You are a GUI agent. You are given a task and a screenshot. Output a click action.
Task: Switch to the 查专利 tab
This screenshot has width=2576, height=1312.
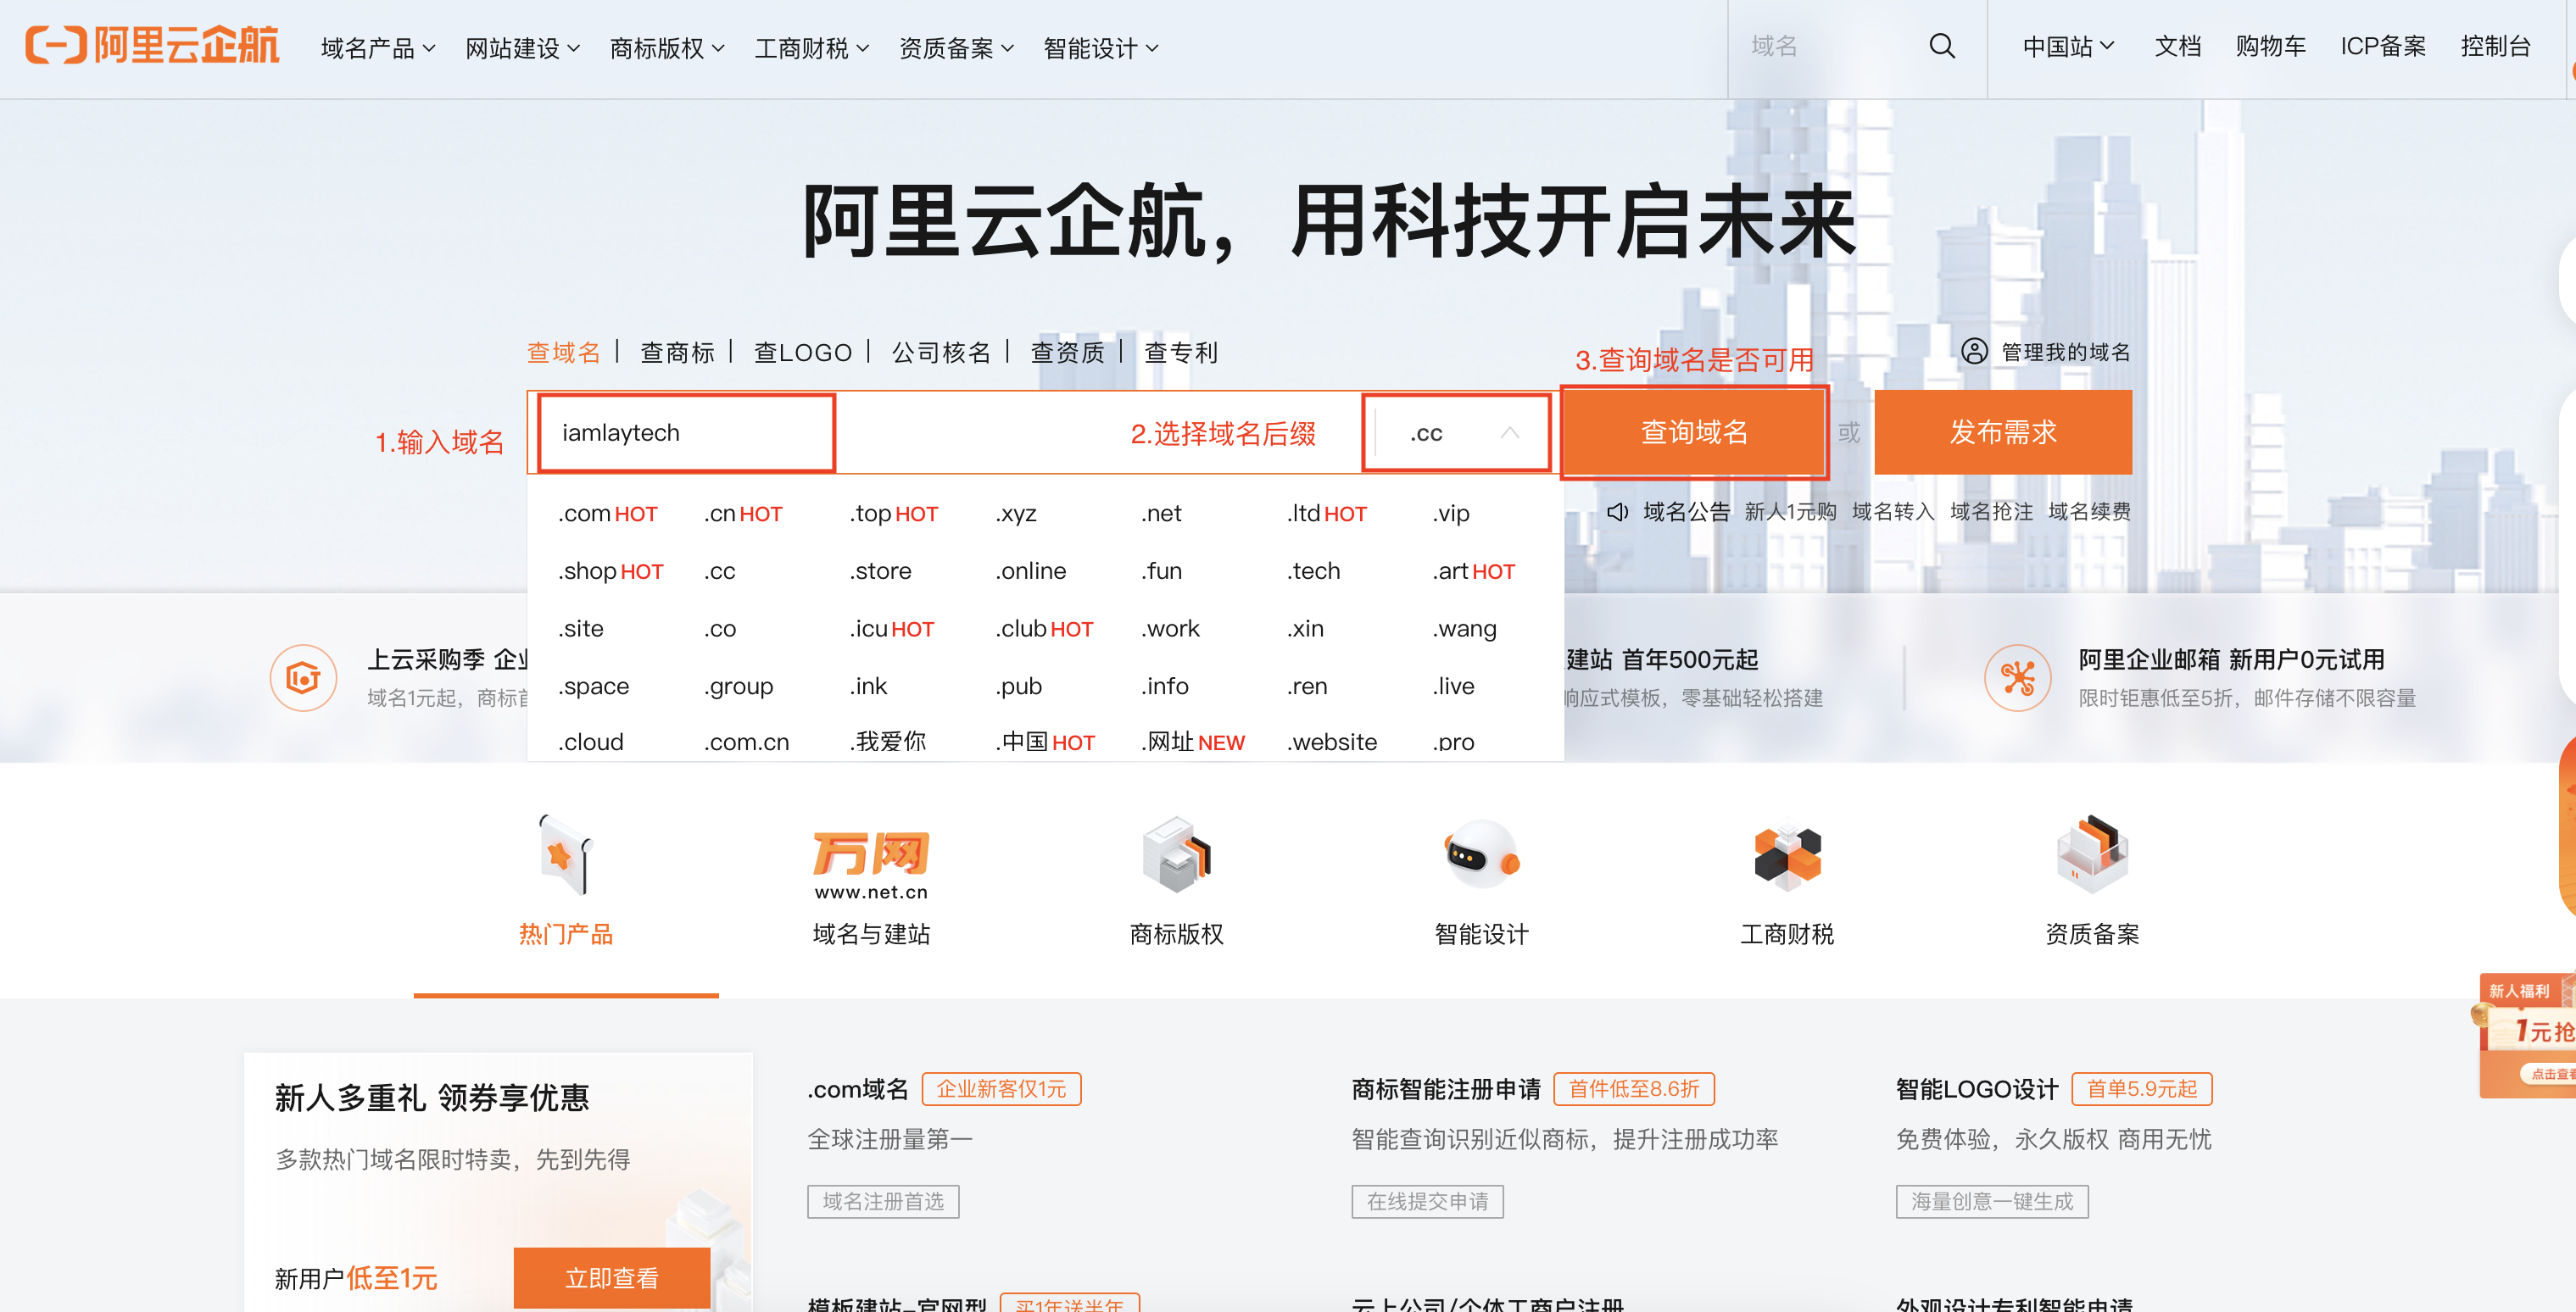point(1180,352)
